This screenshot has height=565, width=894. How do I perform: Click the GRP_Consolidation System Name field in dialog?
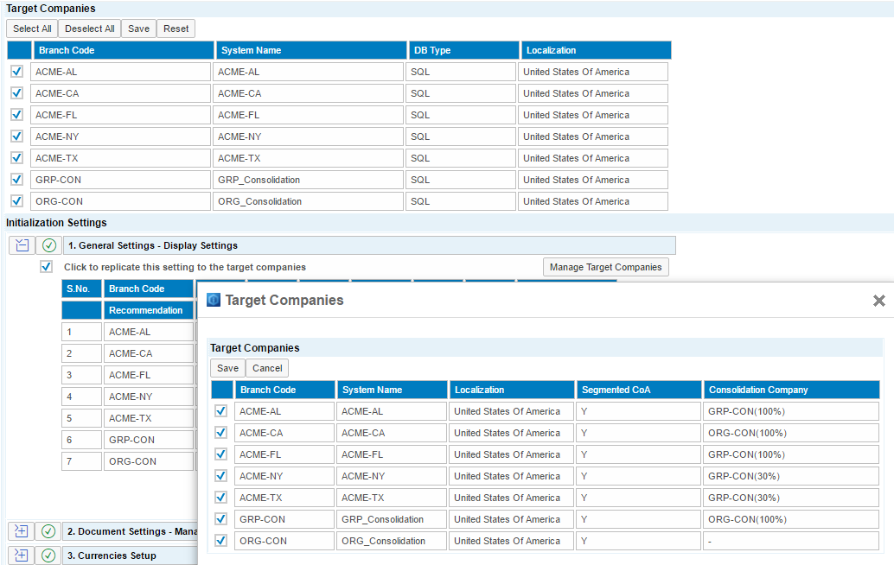[x=392, y=519]
